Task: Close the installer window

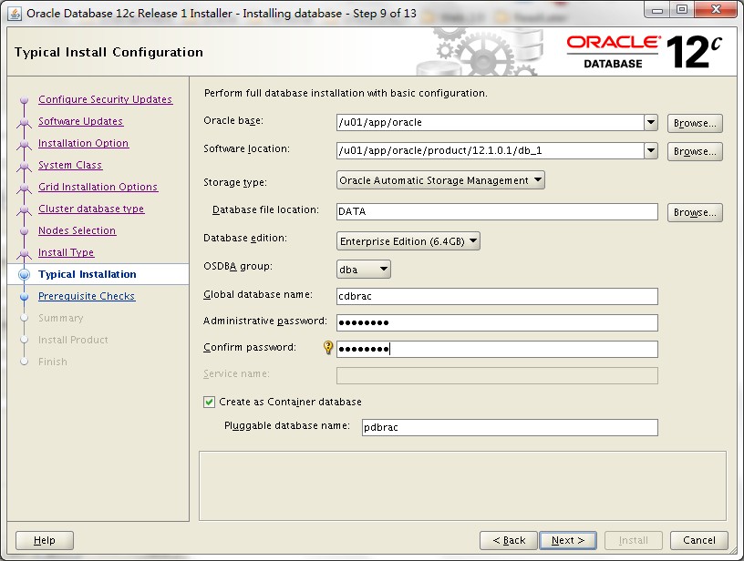Action: pyautogui.click(x=716, y=10)
